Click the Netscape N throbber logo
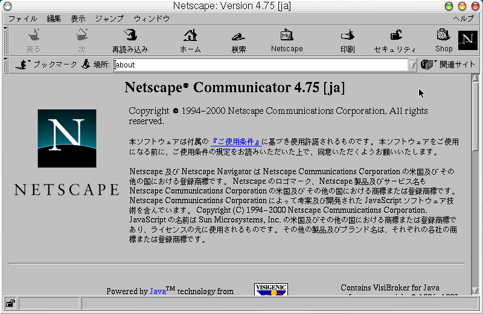The image size is (483, 314). pyautogui.click(x=467, y=40)
